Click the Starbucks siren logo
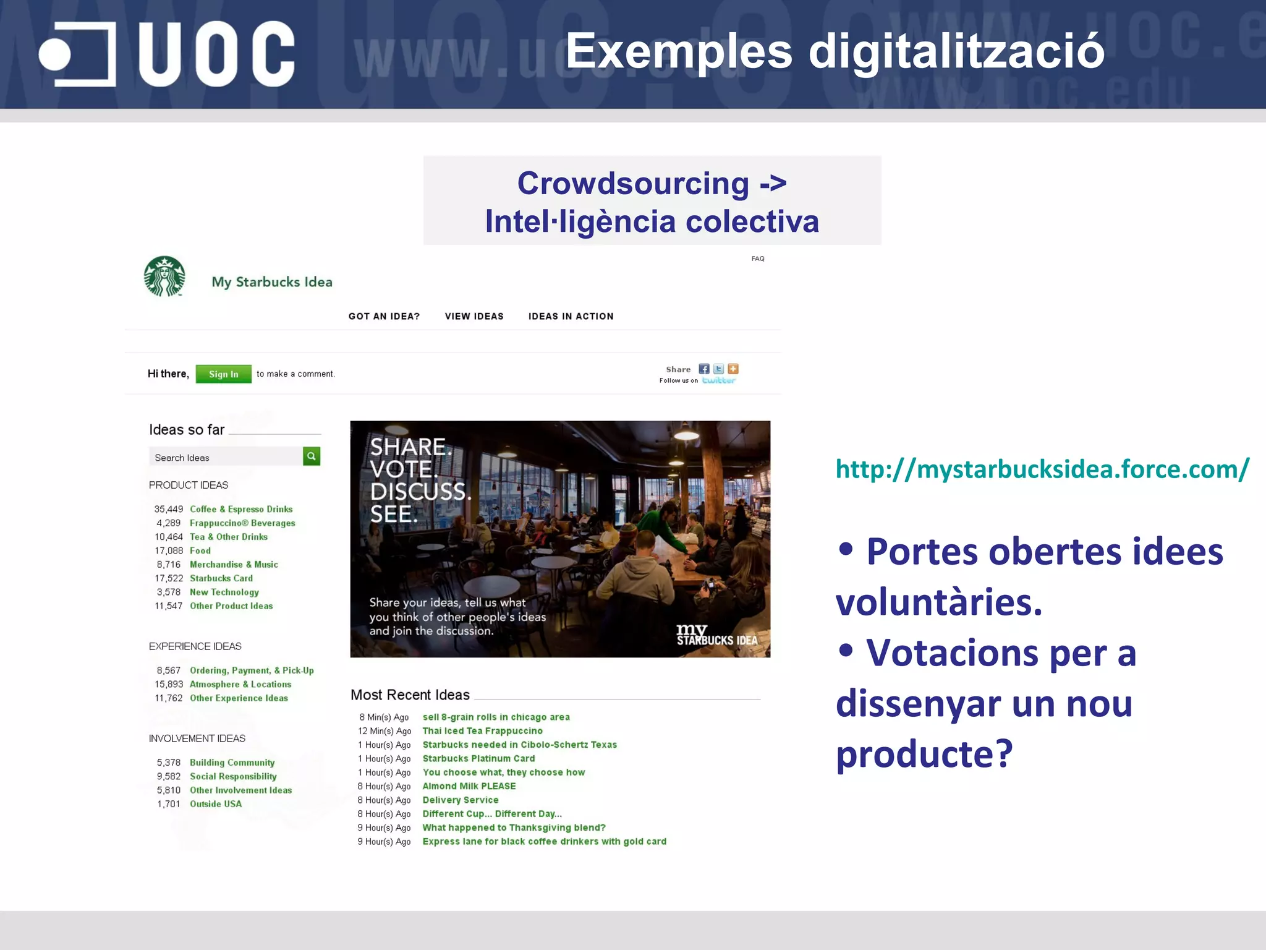Image resolution: width=1266 pixels, height=950 pixels. (164, 276)
